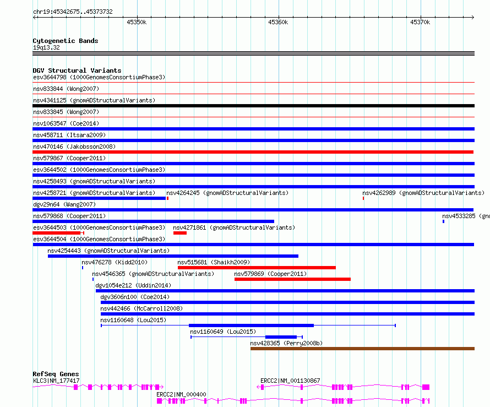Screen dimensions: 490x407
Task: Select ERCC2 NM_001130867 large right exon
Action: tap(426, 387)
